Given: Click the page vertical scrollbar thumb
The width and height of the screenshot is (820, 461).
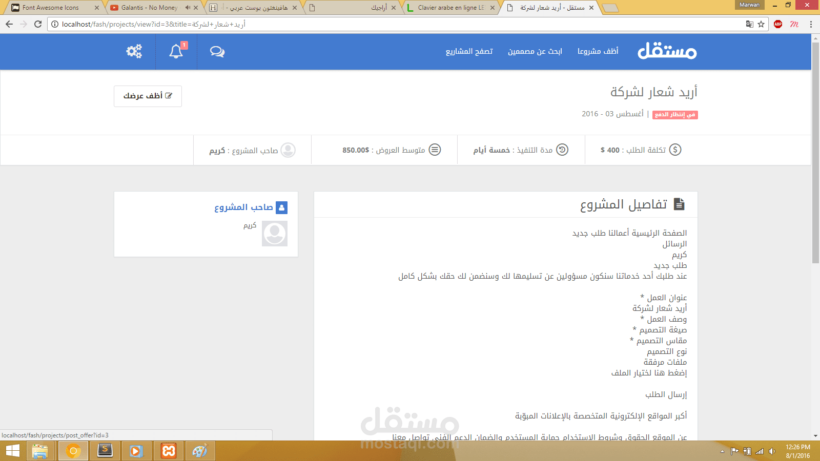Looking at the screenshot, I should click(816, 153).
